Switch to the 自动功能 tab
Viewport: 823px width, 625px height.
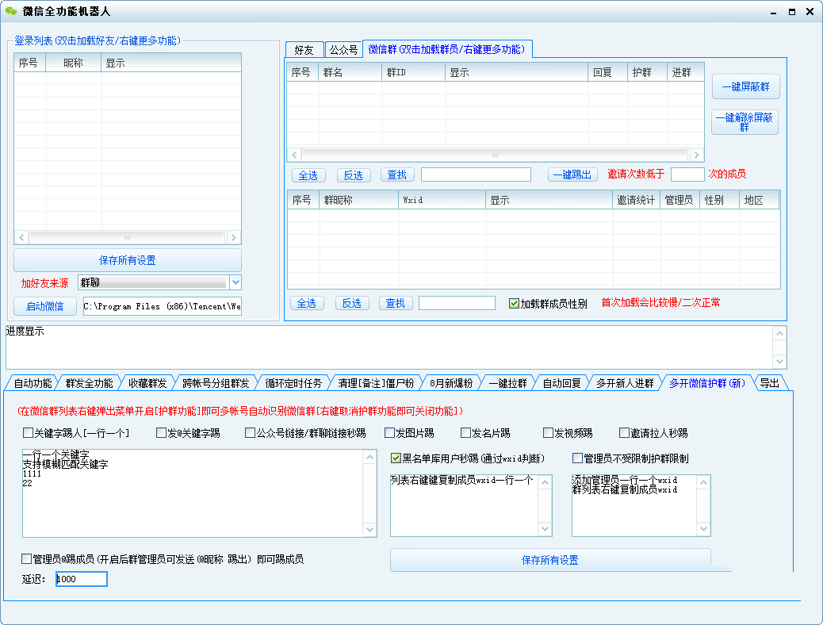point(33,383)
